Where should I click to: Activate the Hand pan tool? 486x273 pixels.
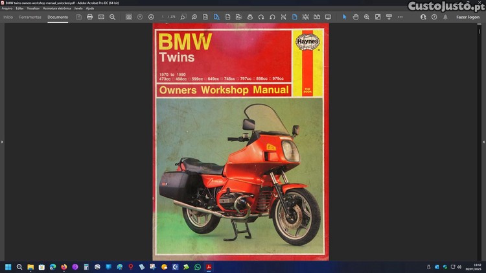tap(355, 17)
